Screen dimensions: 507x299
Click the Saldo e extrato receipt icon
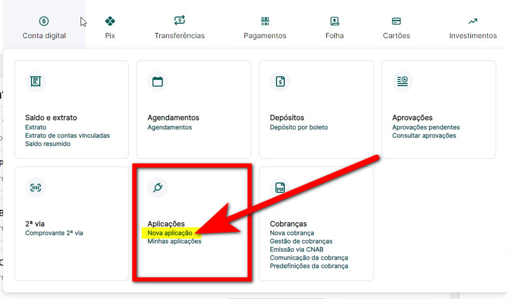point(36,81)
